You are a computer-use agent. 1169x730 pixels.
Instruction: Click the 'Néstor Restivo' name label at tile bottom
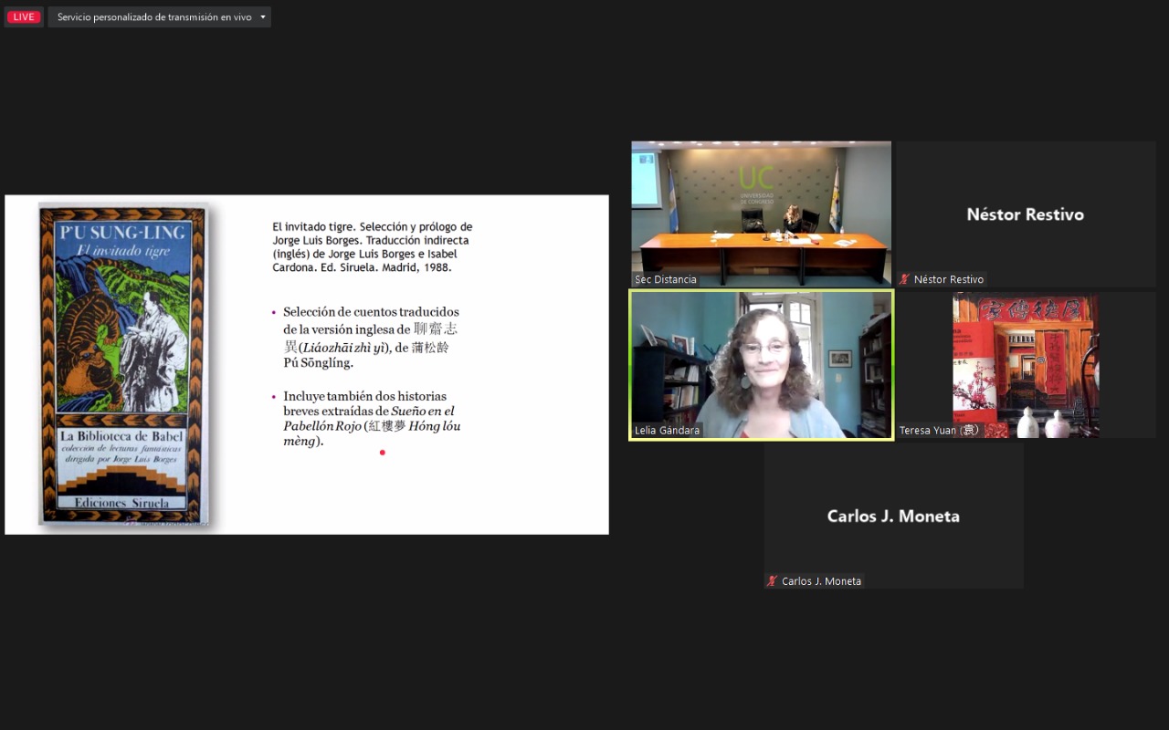point(949,279)
